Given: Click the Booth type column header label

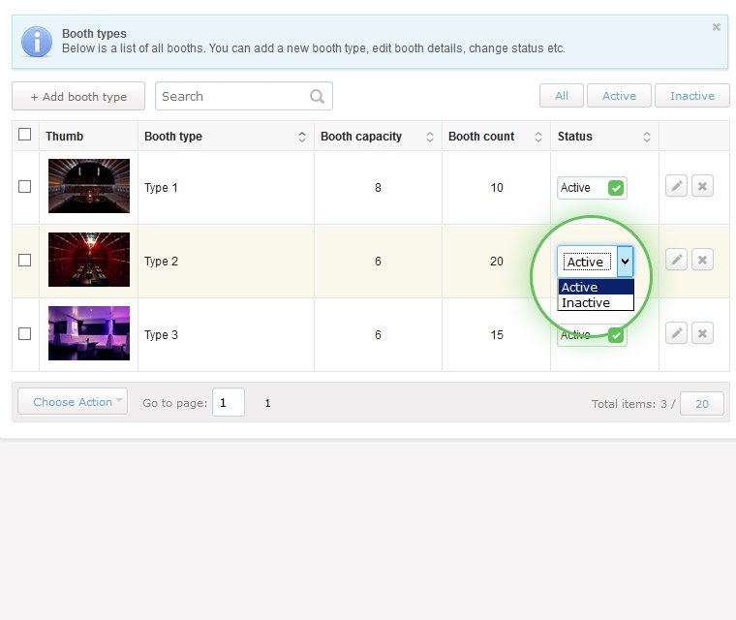Looking at the screenshot, I should pos(173,137).
